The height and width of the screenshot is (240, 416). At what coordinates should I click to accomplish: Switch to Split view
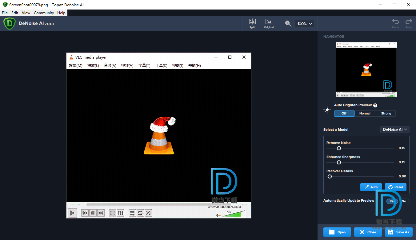coord(252,24)
